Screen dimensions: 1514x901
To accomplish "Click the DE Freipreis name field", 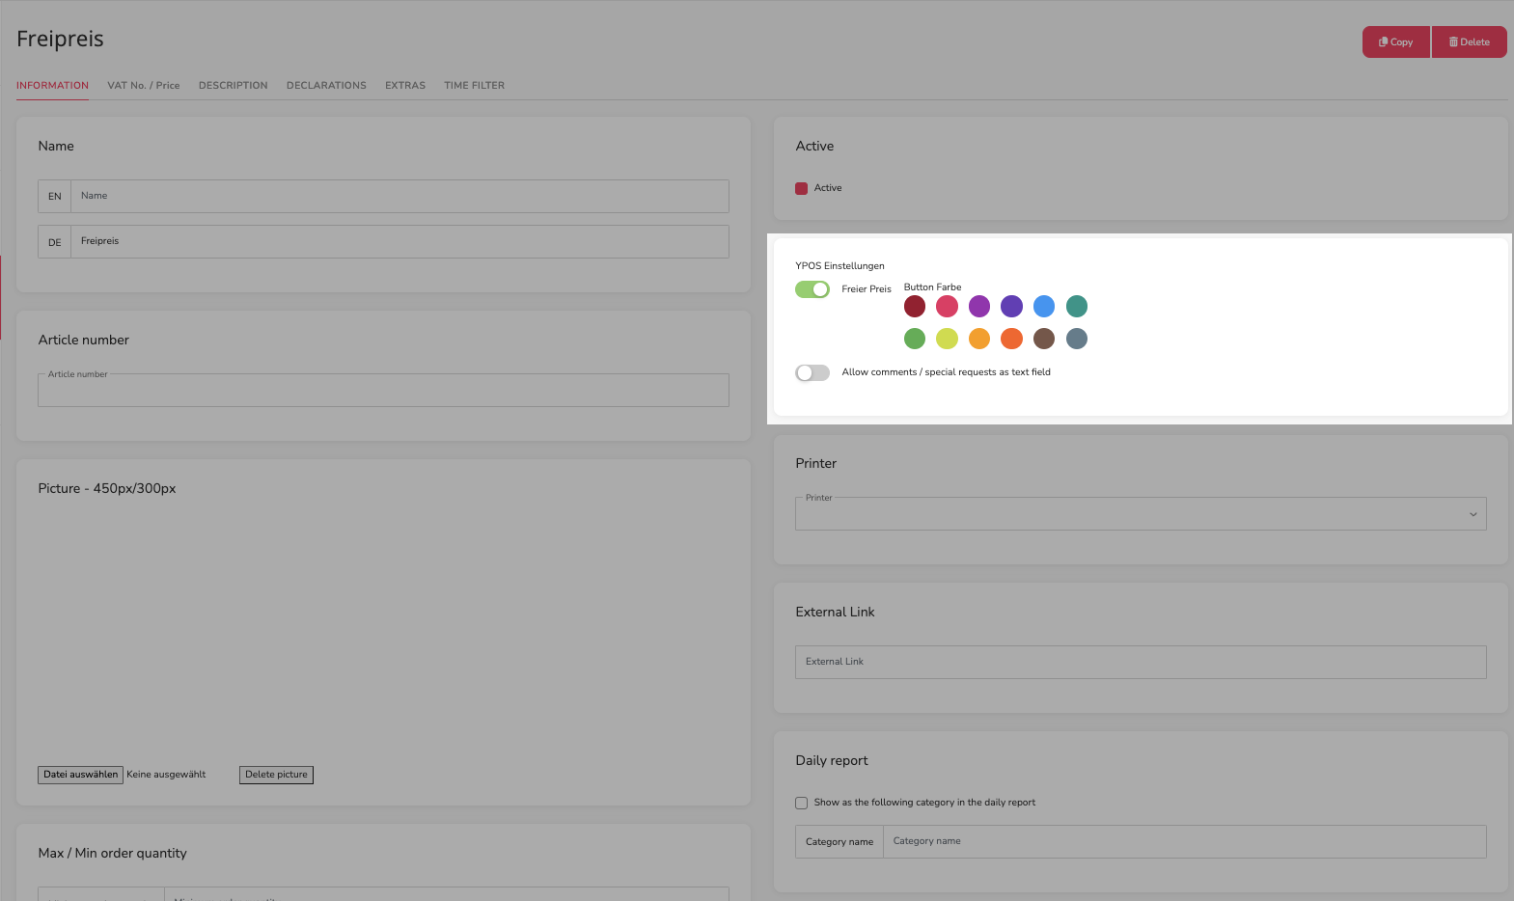I will (x=399, y=242).
